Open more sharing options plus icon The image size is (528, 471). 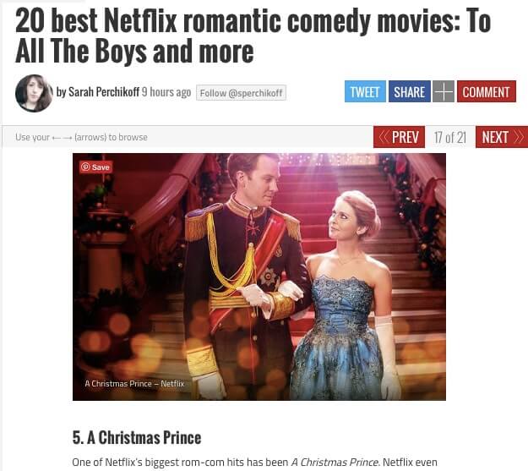click(x=444, y=91)
